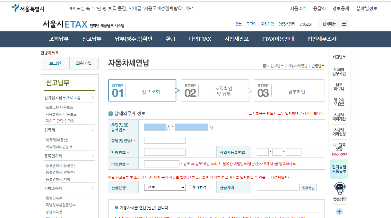Focus the first 주민등록번호 field
The width and height of the screenshot is (391, 218).
click(x=155, y=127)
